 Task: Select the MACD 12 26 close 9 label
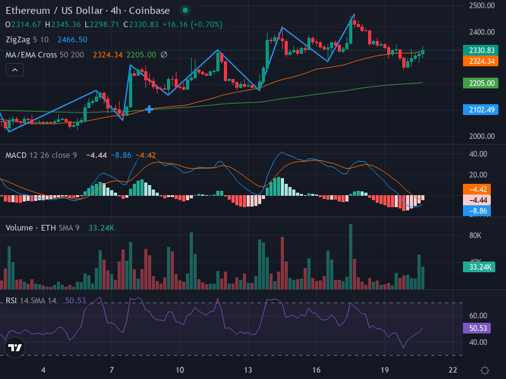tap(41, 155)
